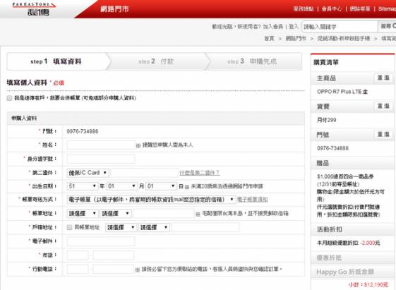The height and width of the screenshot is (290, 396).
Task: Open the first 帳單地址 請選擇 dropdown
Action: point(83,213)
